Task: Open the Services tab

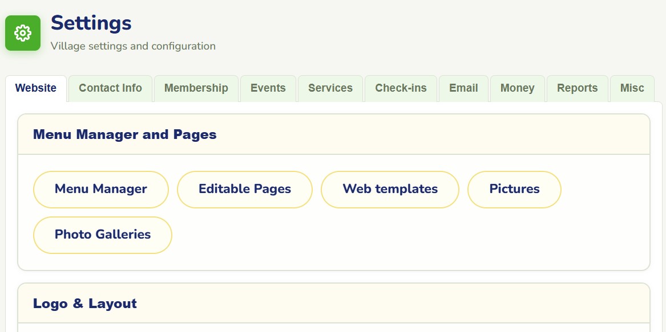Action: (x=330, y=88)
